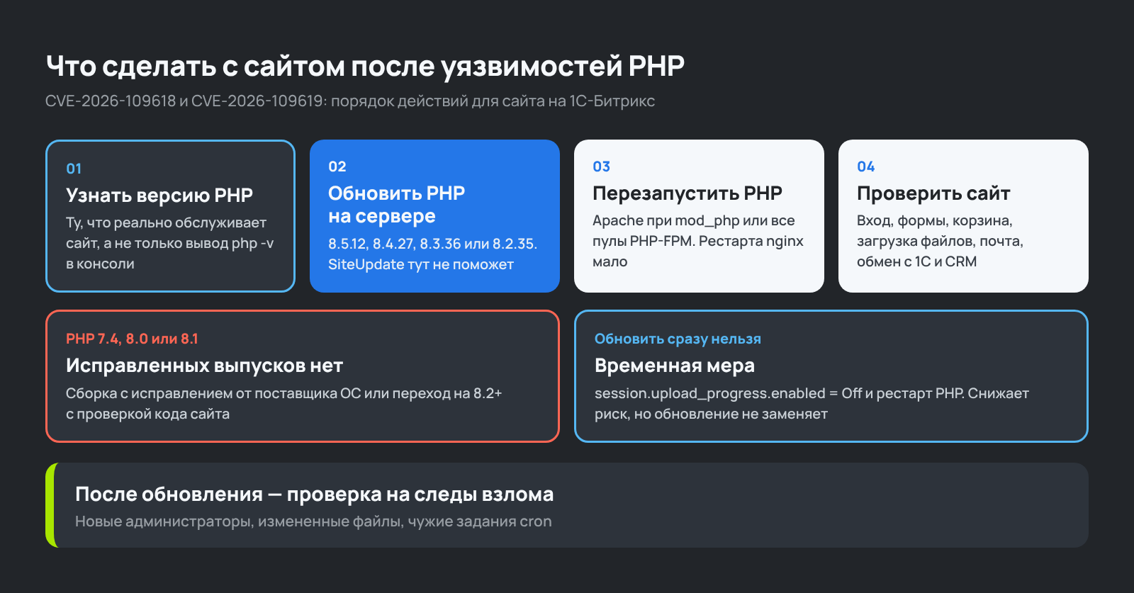Click step number 02
The image size is (1134, 593).
(x=337, y=166)
